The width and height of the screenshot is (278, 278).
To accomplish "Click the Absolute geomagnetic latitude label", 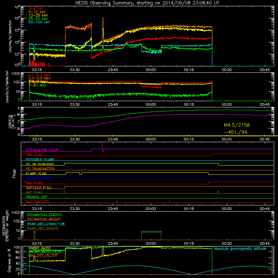I will tap(240, 248).
